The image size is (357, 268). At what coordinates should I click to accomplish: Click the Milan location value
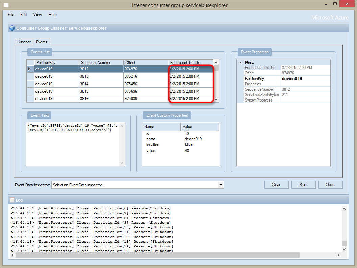click(x=189, y=145)
